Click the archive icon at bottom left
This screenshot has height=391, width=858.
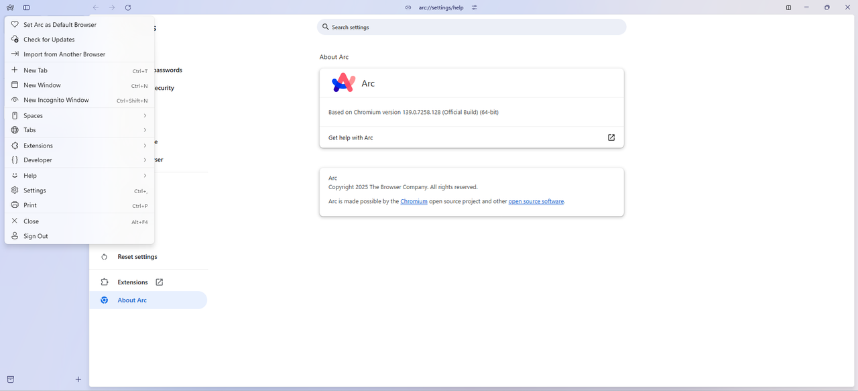point(10,380)
